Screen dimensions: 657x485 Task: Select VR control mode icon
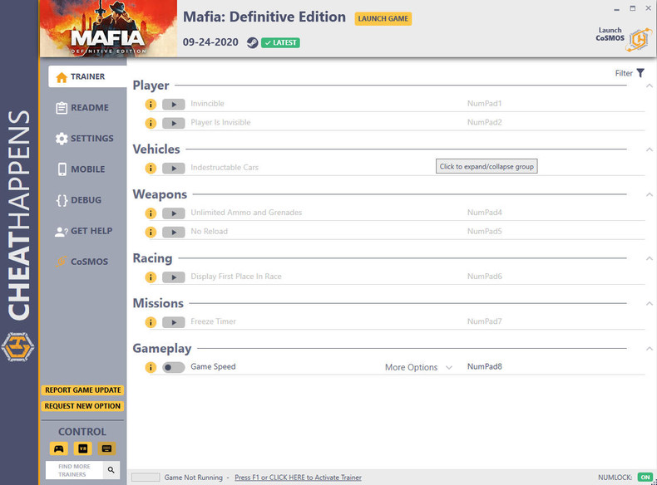click(x=82, y=448)
